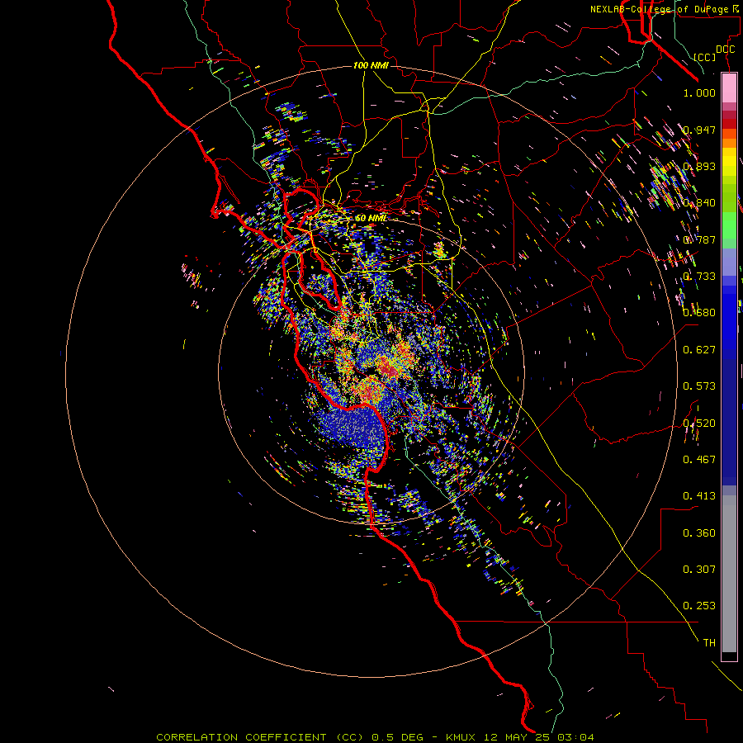Click the TH threshold label on legend
Screen dimensions: 743x743
(x=709, y=642)
